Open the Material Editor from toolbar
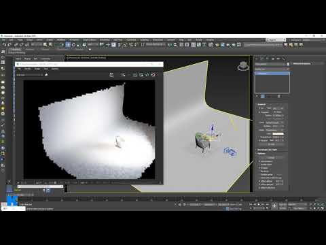Viewport: 326px width, 245px height. [x=211, y=45]
